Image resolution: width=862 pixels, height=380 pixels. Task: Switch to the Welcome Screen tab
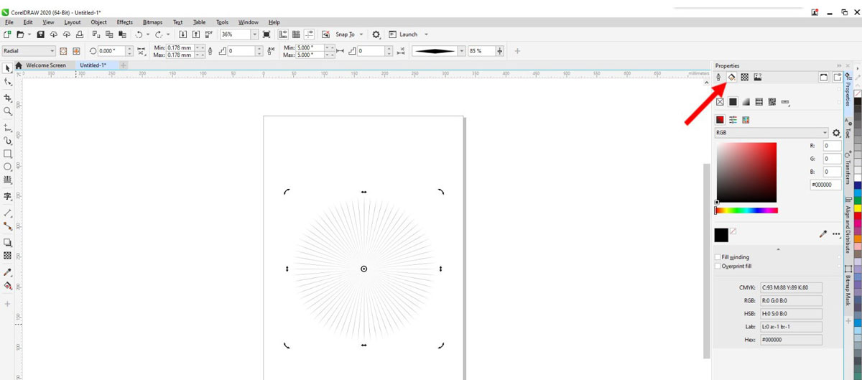pos(45,65)
